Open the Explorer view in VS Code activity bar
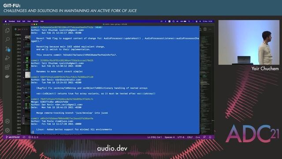Viewport: 282px width, 159px height. [x=7, y=30]
